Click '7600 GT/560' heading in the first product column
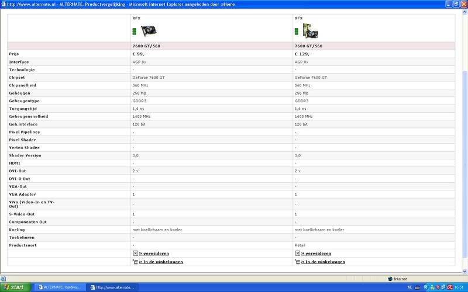 tap(146, 46)
